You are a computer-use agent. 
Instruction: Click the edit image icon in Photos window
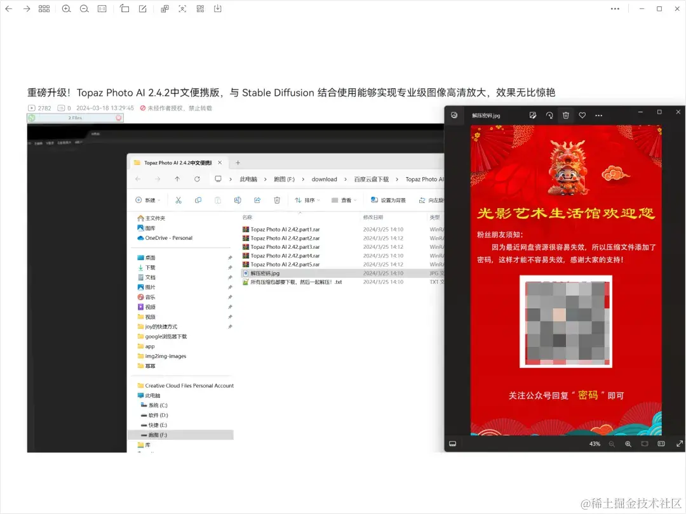click(x=532, y=115)
